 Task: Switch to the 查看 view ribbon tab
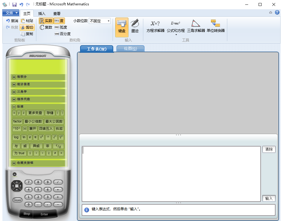(57, 13)
